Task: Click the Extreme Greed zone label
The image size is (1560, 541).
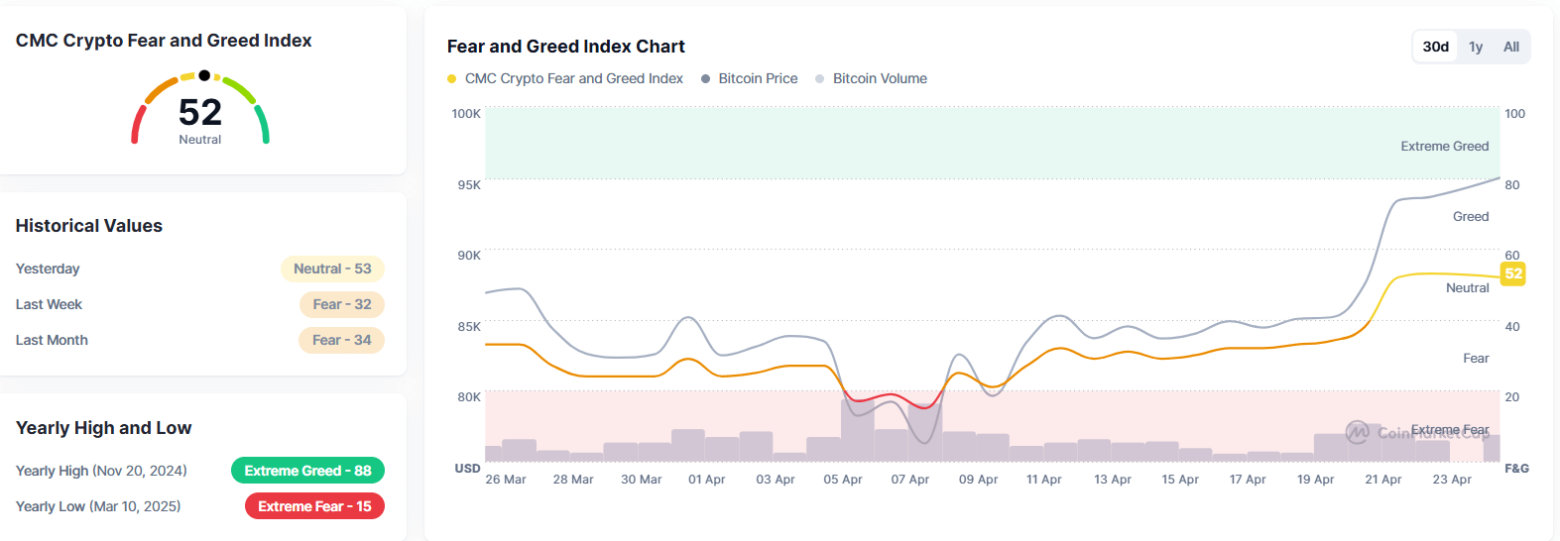Action: [x=1445, y=146]
